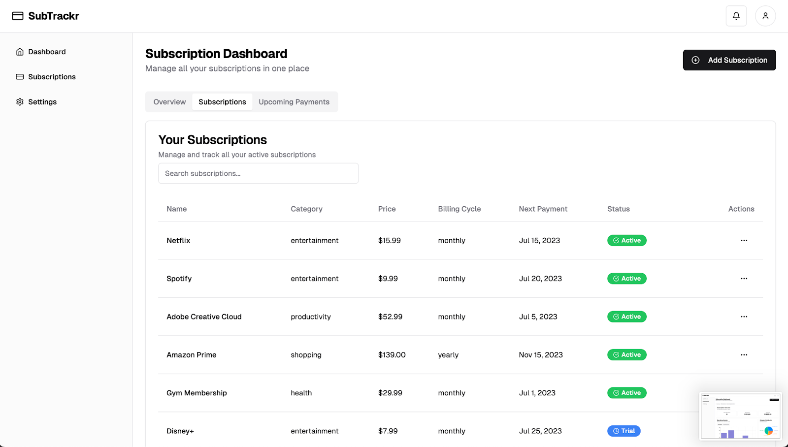
Task: Click the $29.99 price cell
Action: [390, 393]
